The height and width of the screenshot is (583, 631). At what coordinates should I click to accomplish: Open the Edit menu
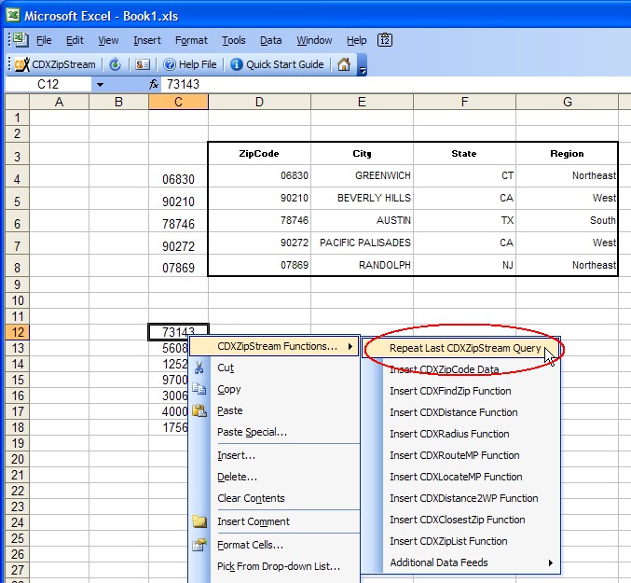(x=75, y=40)
